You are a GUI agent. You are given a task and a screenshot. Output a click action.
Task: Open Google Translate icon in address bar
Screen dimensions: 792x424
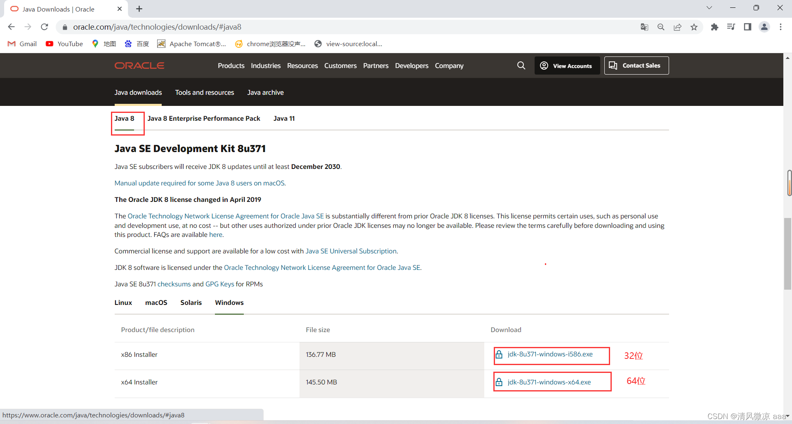(x=644, y=27)
